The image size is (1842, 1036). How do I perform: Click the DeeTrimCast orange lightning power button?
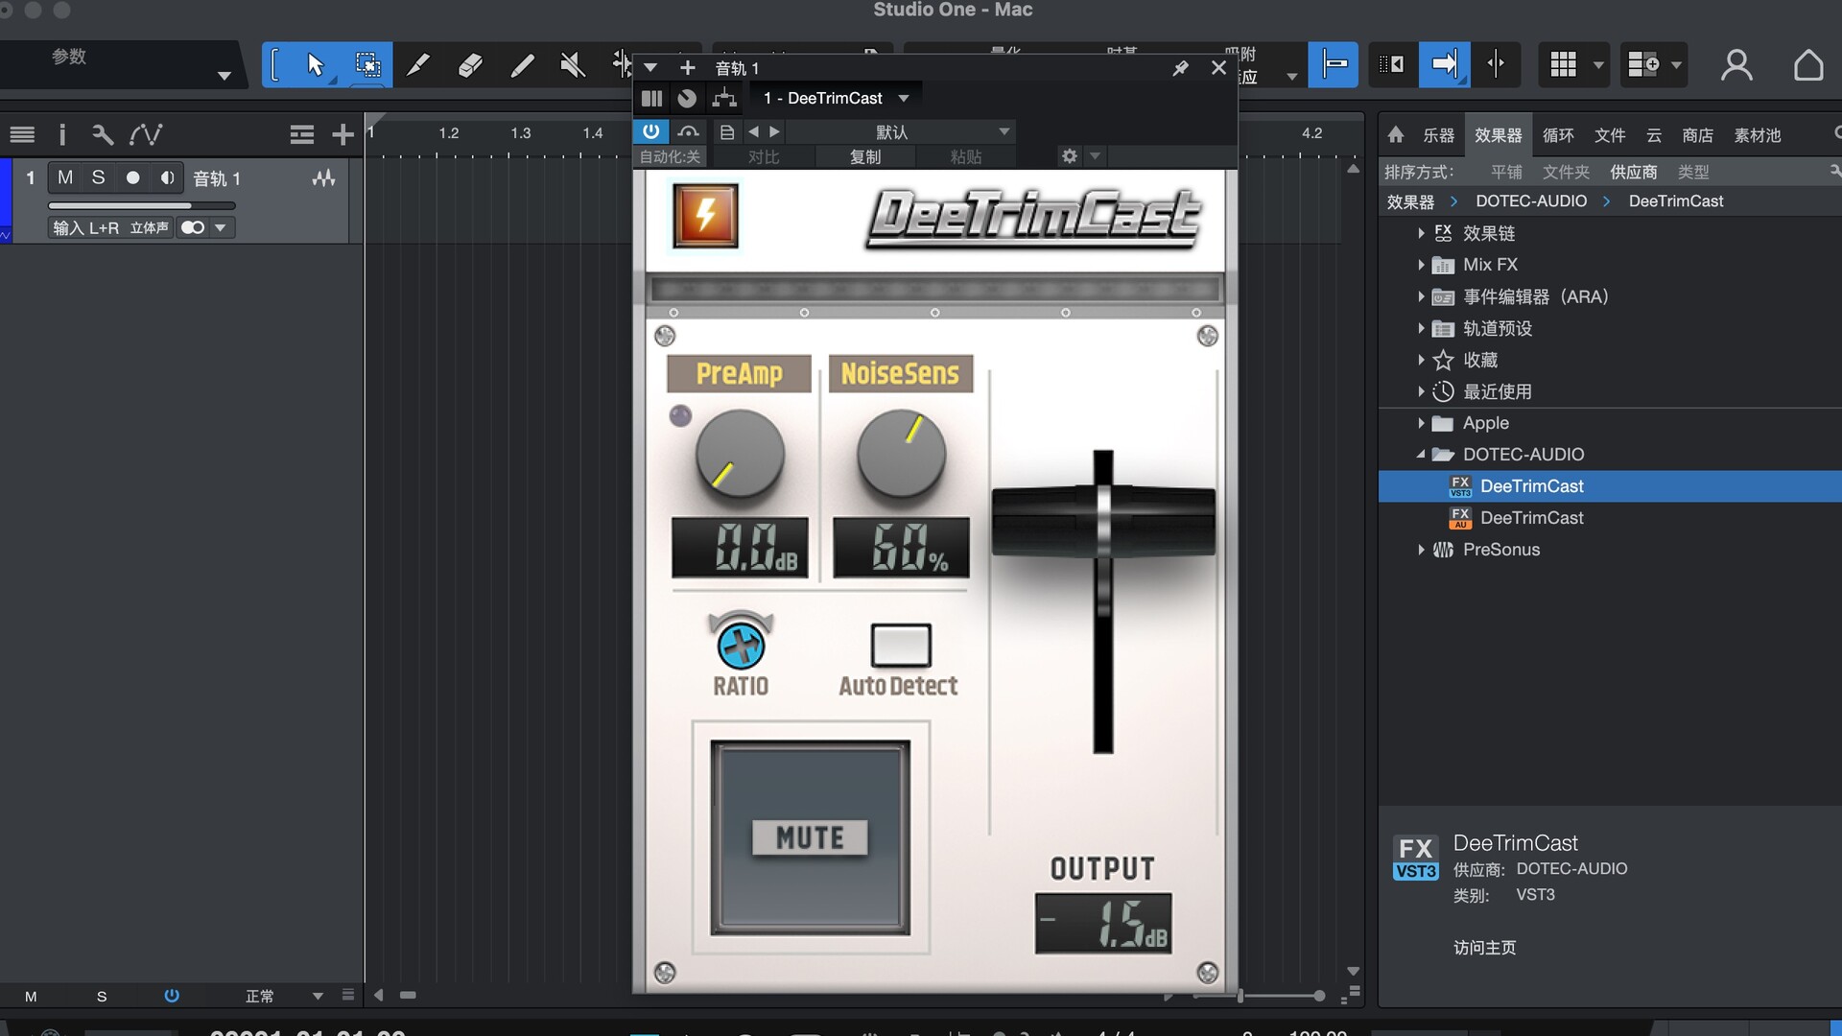(706, 216)
